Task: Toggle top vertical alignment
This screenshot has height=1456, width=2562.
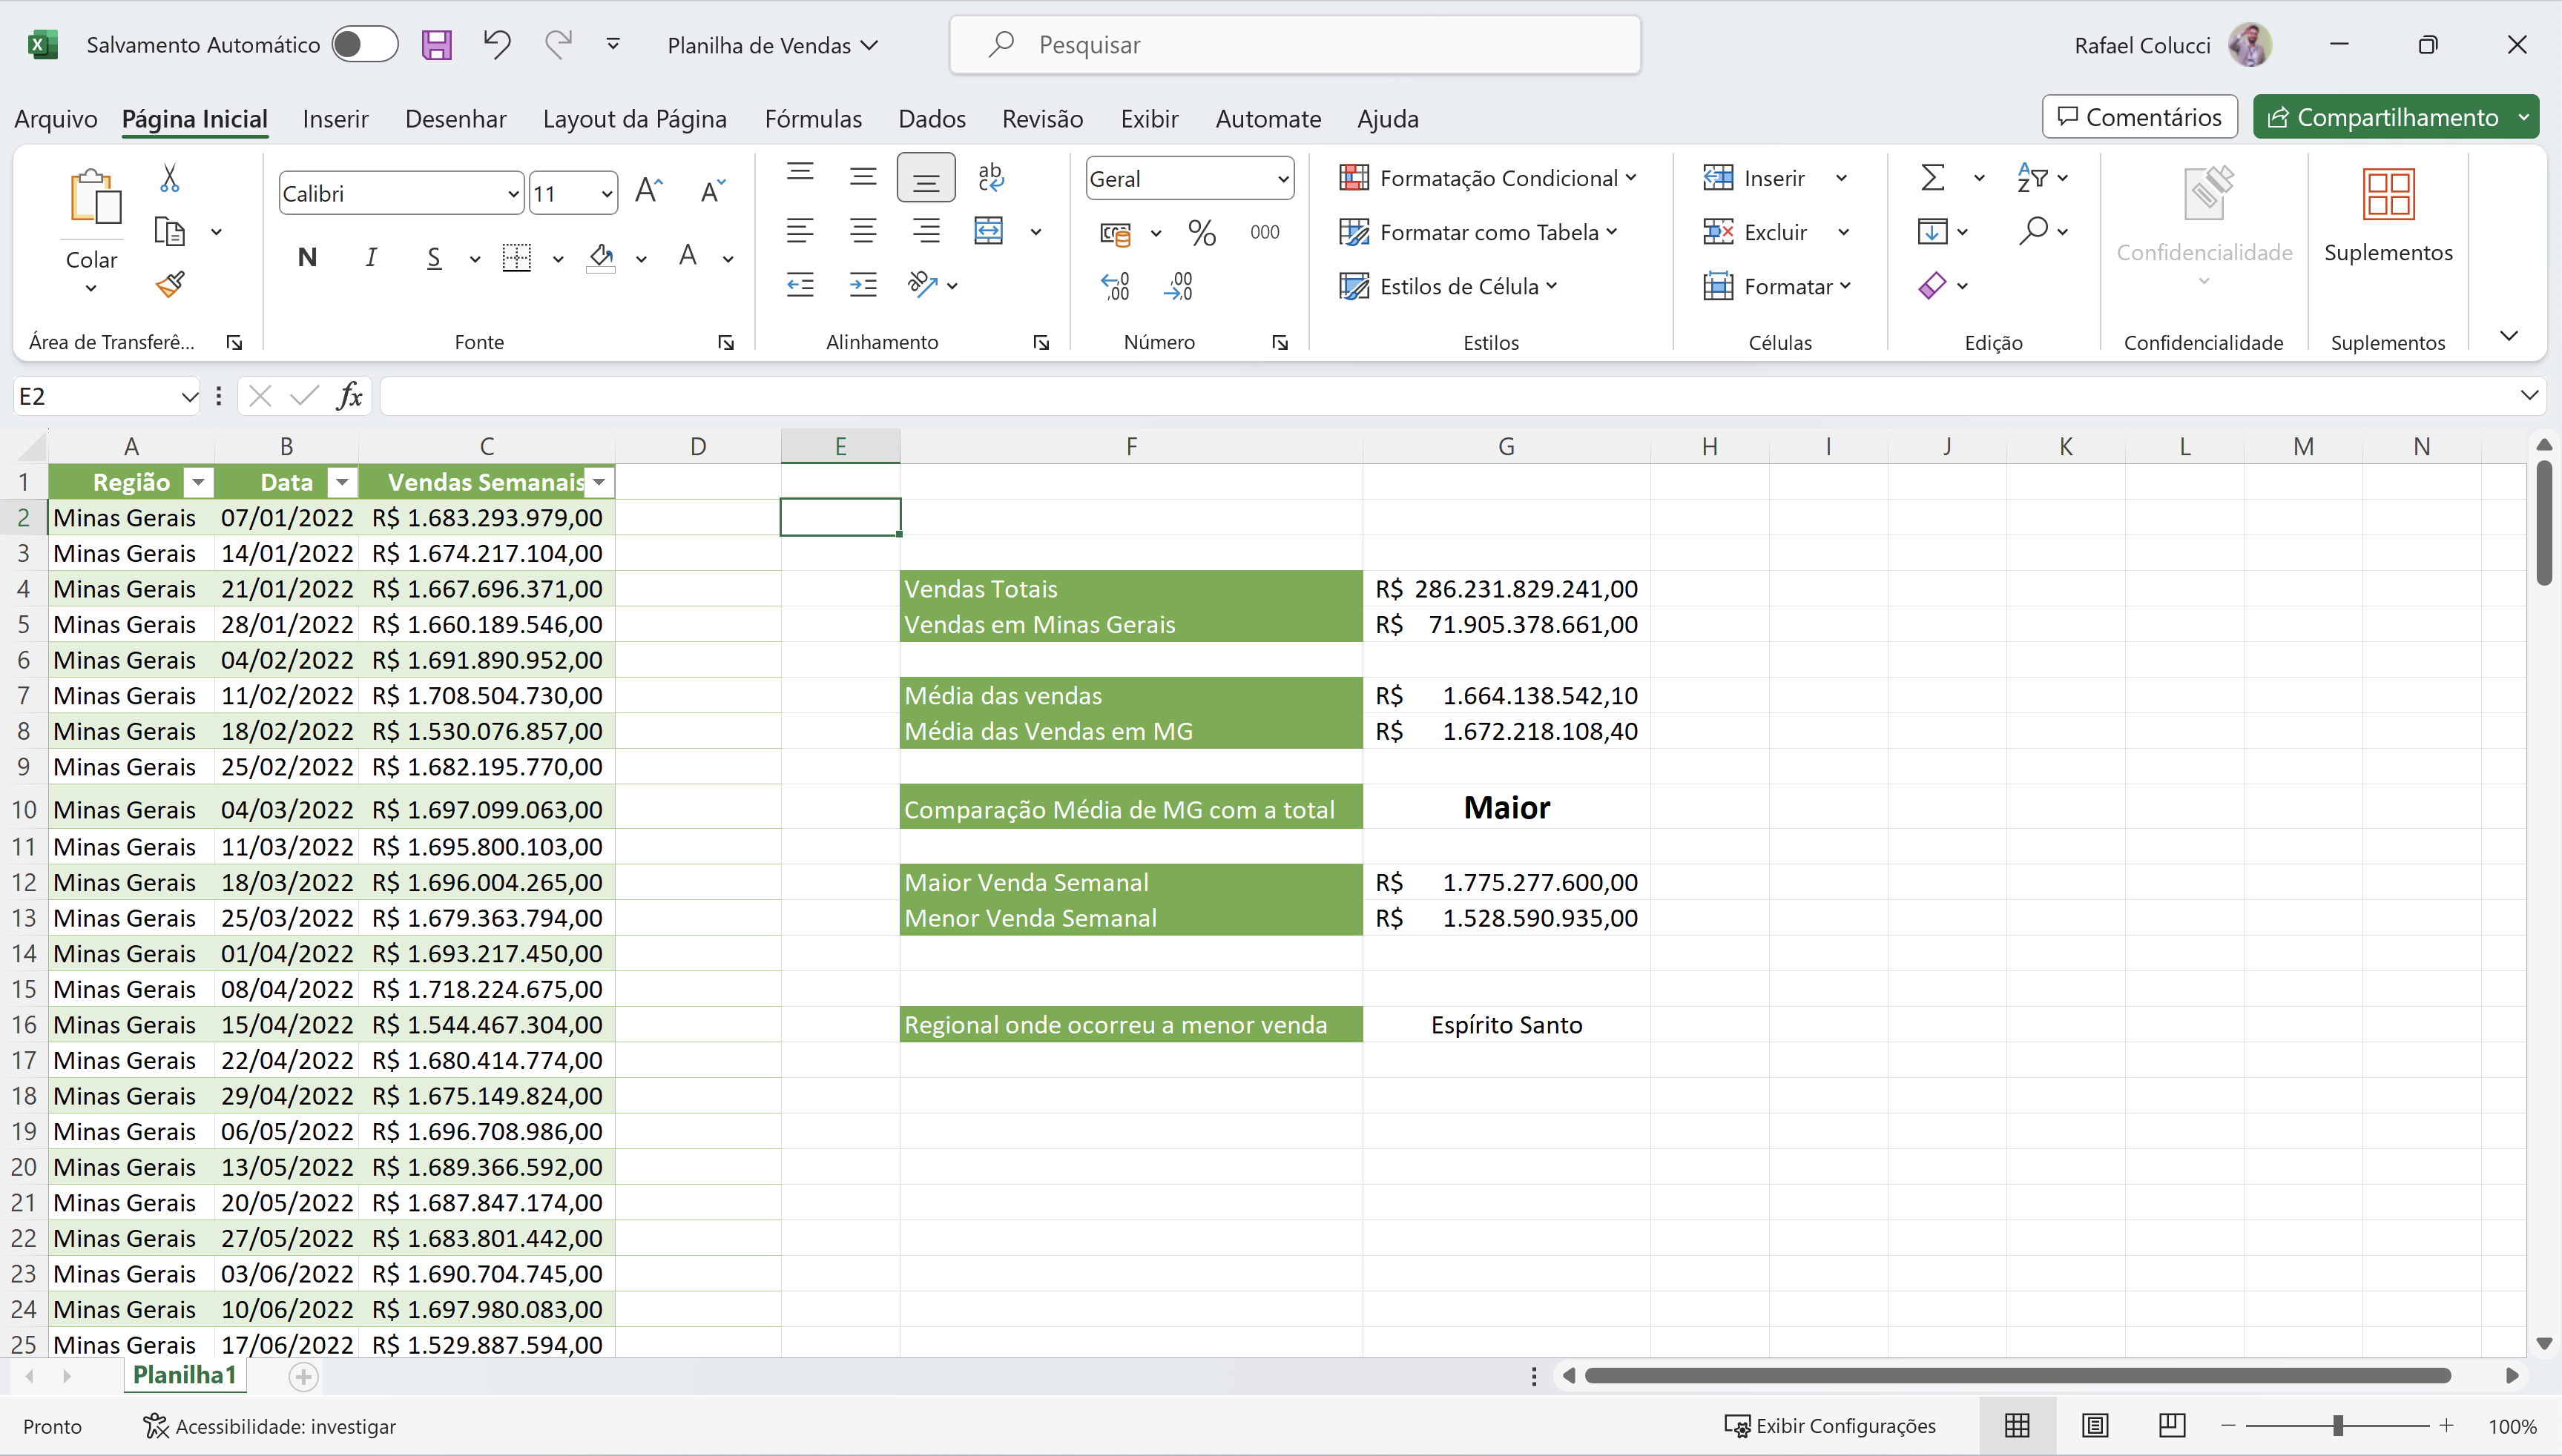Action: pyautogui.click(x=800, y=173)
